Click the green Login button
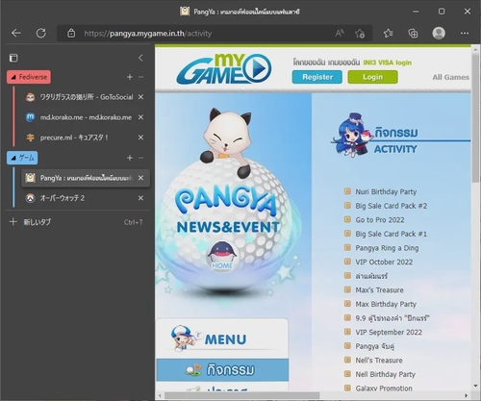481x401 pixels. [372, 77]
